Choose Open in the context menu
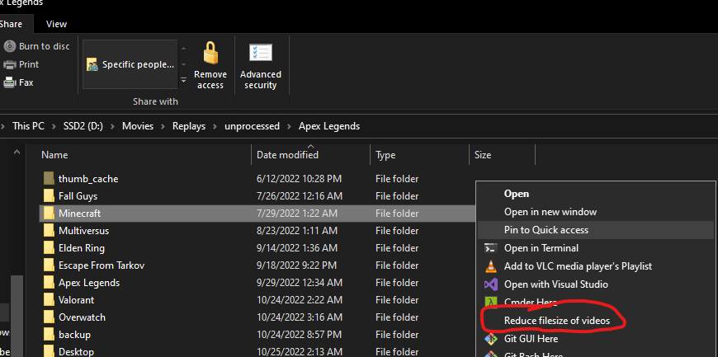Viewport: 718px width, 357px height. 595,194
